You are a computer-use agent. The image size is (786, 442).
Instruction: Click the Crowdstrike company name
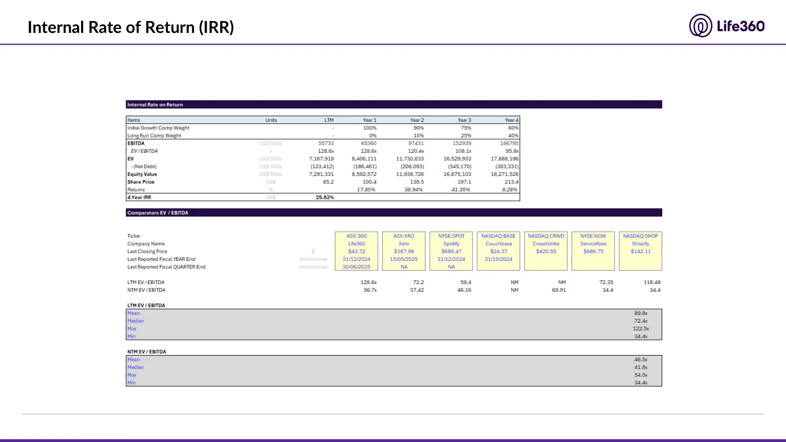[546, 244]
